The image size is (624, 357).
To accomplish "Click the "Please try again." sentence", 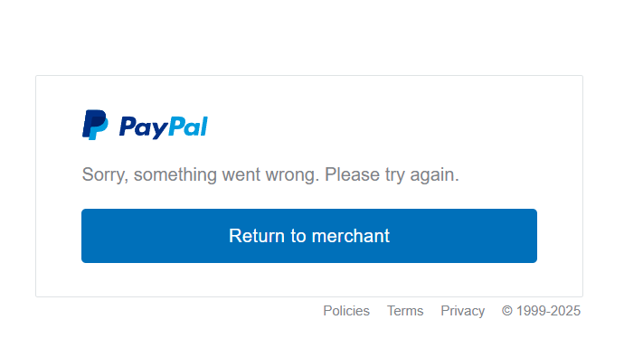I will pyautogui.click(x=392, y=175).
